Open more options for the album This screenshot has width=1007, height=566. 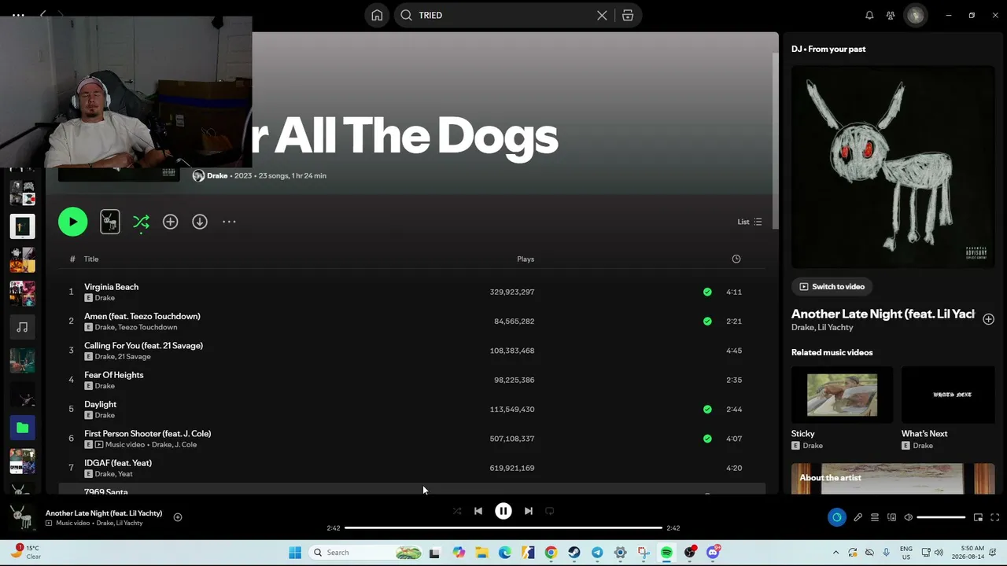[229, 222]
